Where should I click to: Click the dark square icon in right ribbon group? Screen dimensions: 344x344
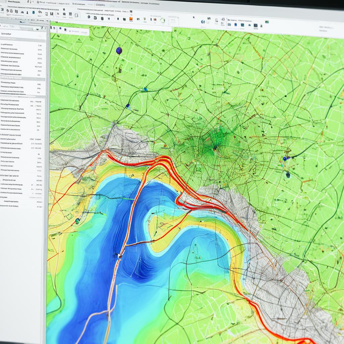point(256,26)
